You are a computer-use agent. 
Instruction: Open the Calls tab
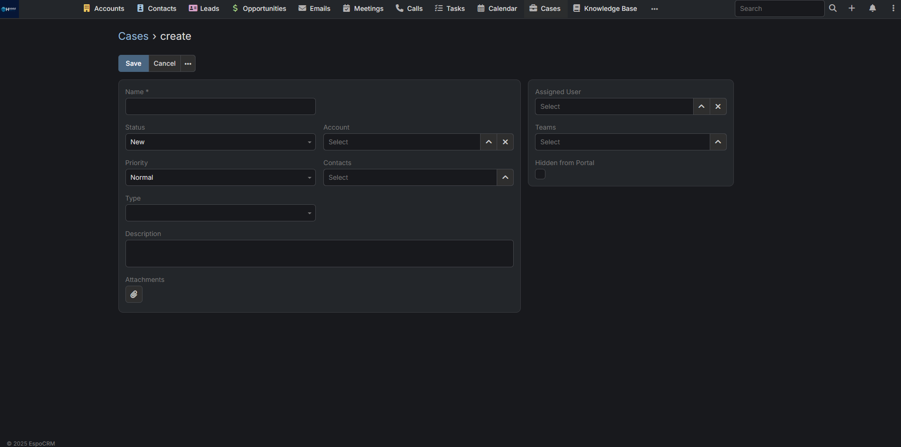(x=409, y=9)
